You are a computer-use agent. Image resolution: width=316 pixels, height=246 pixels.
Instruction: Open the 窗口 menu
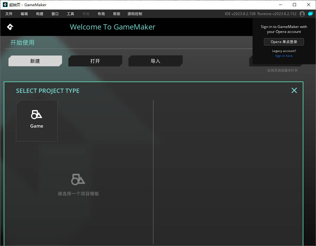pyautogui.click(x=55, y=14)
